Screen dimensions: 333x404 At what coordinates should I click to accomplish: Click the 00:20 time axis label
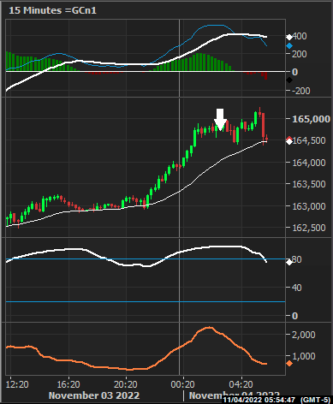click(x=183, y=384)
